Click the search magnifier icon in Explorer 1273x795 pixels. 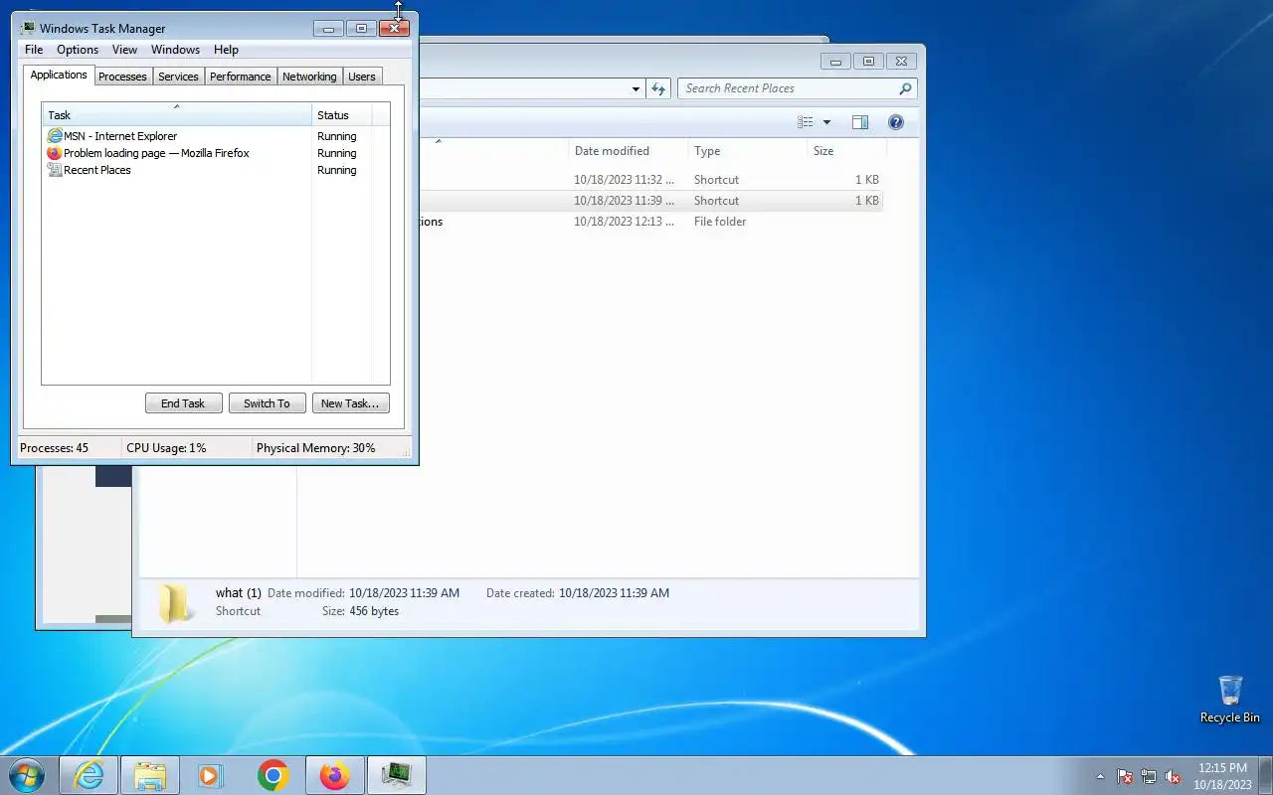905,88
